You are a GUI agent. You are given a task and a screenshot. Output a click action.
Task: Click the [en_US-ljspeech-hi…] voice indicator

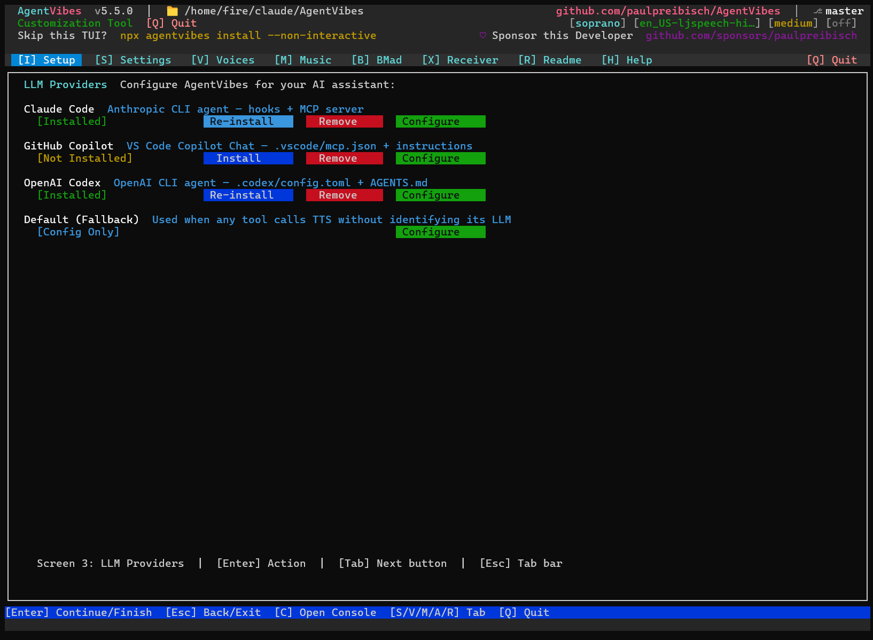[x=697, y=23]
